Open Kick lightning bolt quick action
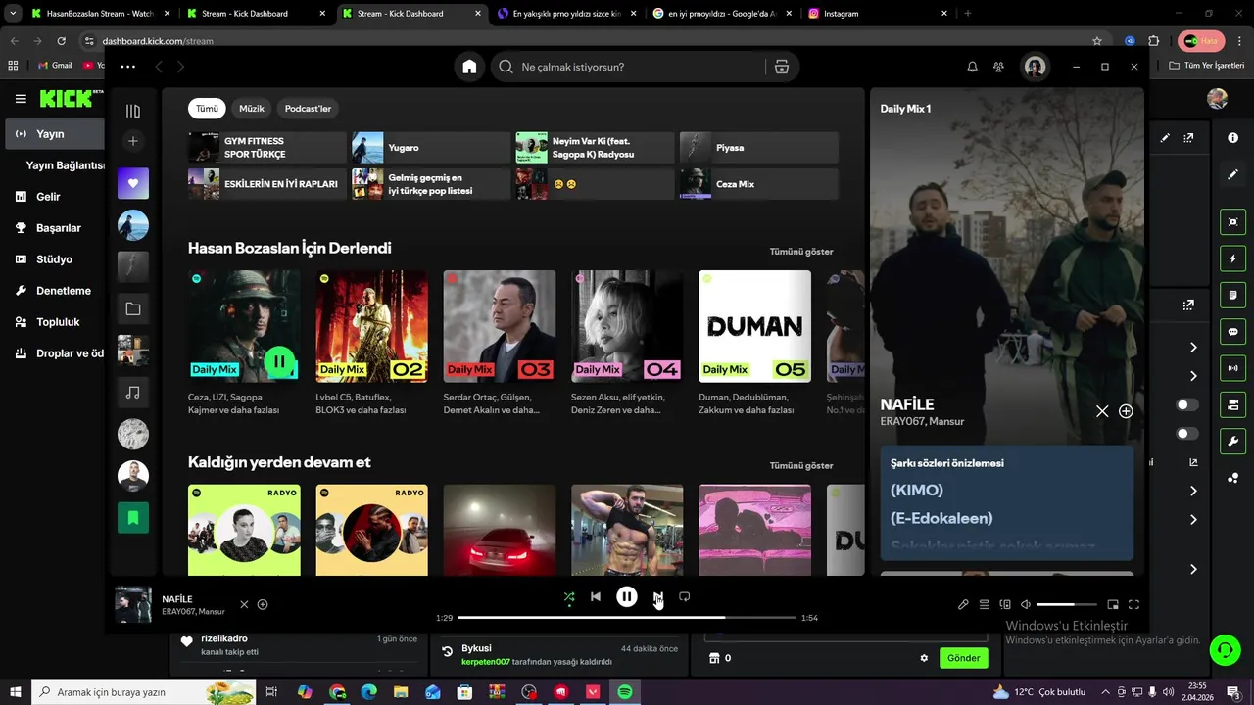This screenshot has width=1254, height=705. tap(1233, 258)
